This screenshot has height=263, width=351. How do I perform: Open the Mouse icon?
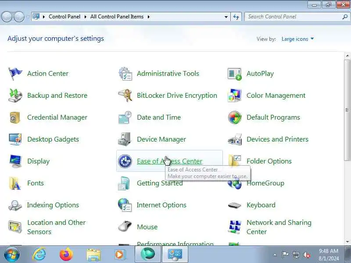coord(125,226)
